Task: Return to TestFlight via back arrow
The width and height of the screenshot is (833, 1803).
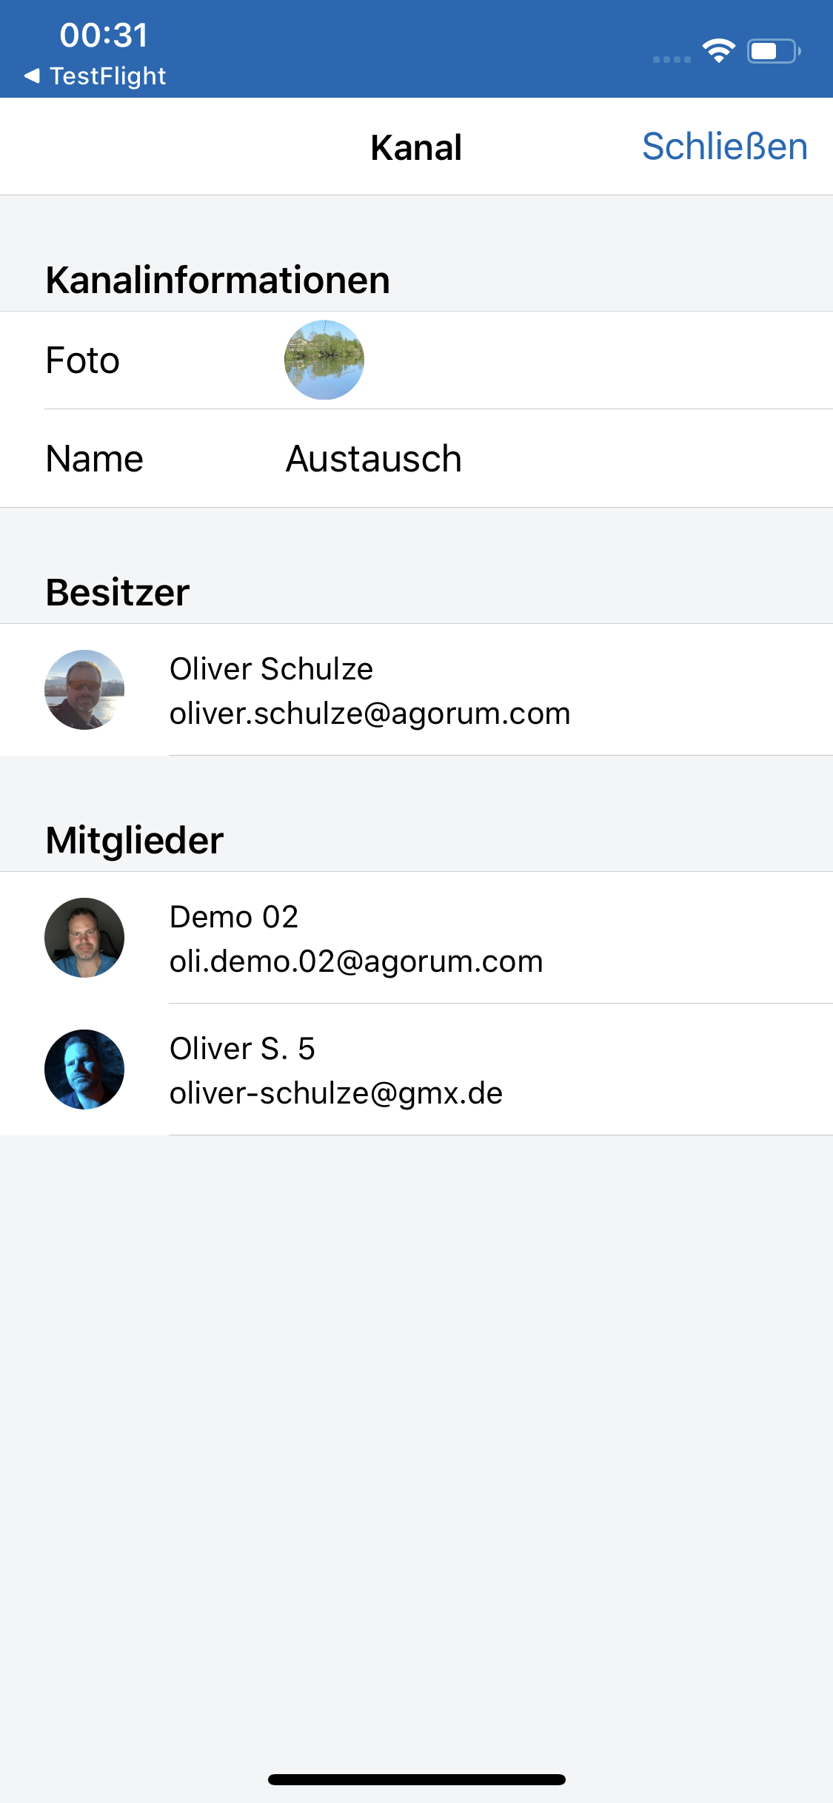Action: 32,75
